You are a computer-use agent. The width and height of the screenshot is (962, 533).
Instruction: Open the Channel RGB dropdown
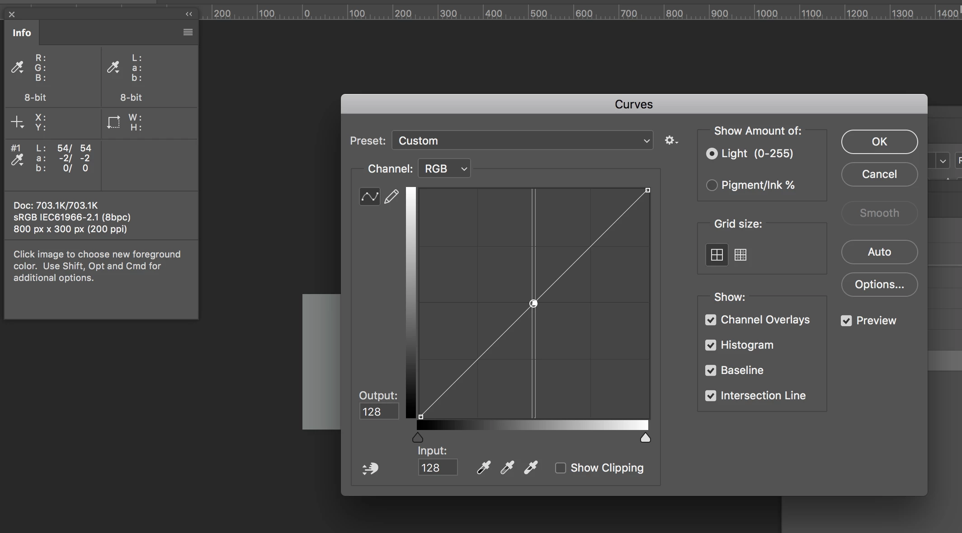tap(444, 168)
